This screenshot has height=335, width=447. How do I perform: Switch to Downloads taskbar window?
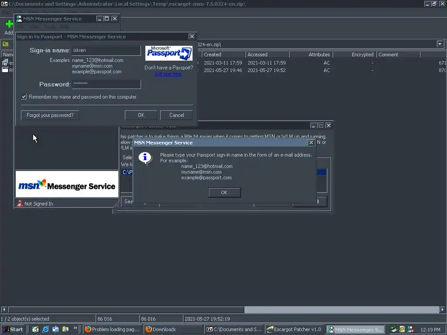tap(173, 329)
